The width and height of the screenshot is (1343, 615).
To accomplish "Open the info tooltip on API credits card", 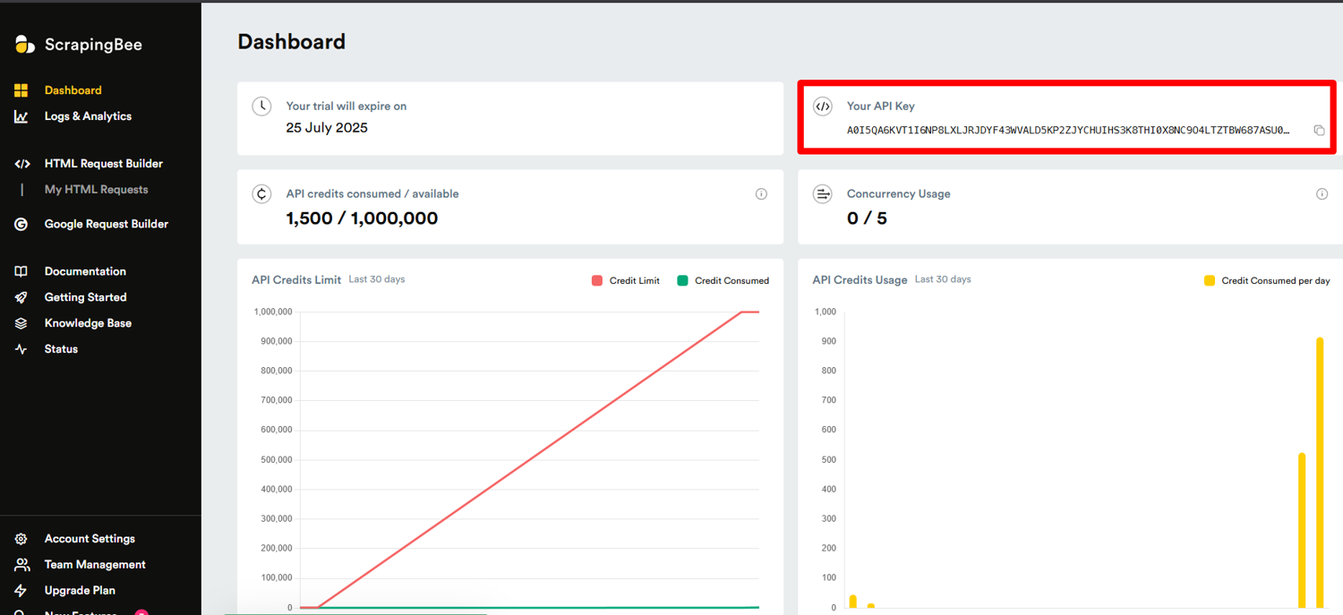I will pos(760,193).
